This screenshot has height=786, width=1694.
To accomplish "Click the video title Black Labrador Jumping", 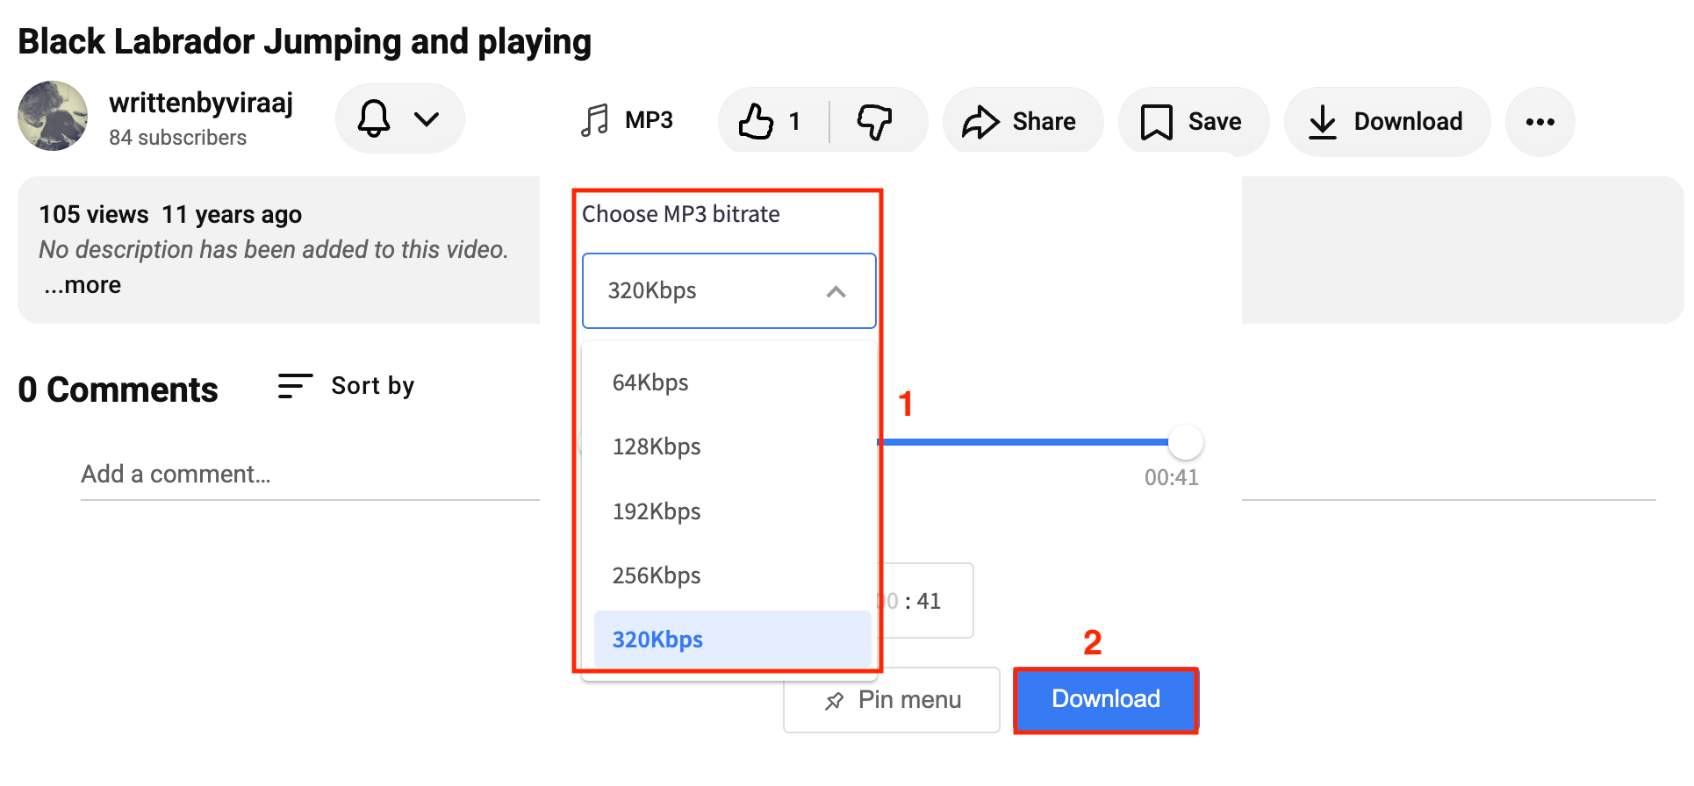I will point(305,41).
